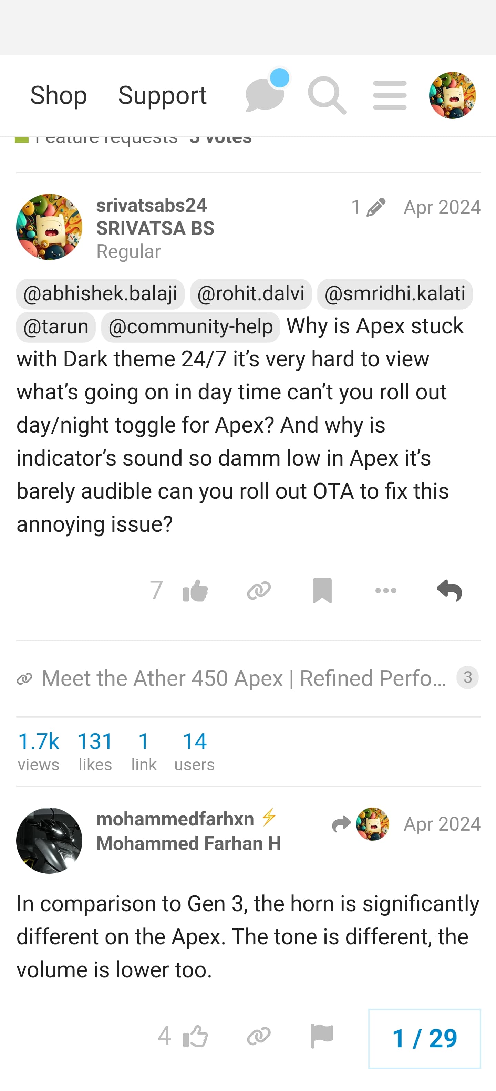
Task: Flag Mohammed Farhan's reply
Action: click(x=322, y=1036)
